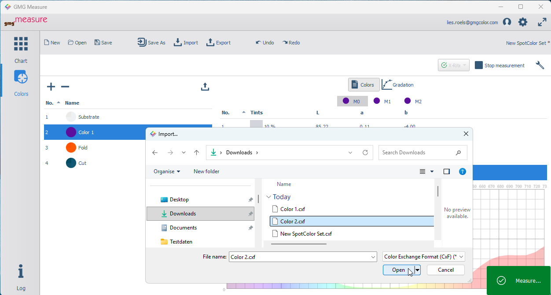Open recent locations chevron in Import dialog
551x295 pixels.
[184, 153]
